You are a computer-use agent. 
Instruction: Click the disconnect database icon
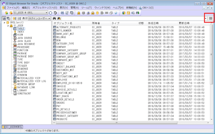(11, 13)
